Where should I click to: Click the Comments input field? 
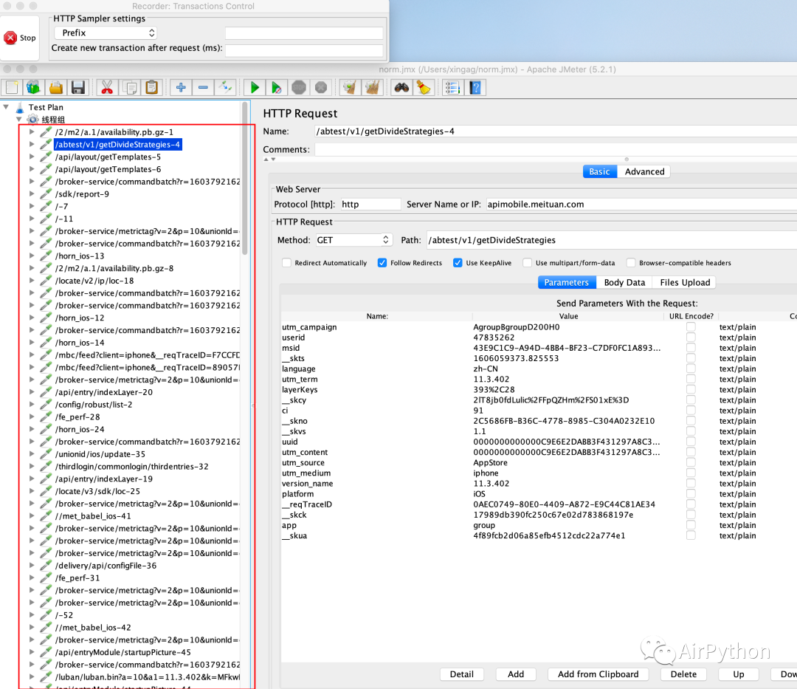(556, 149)
